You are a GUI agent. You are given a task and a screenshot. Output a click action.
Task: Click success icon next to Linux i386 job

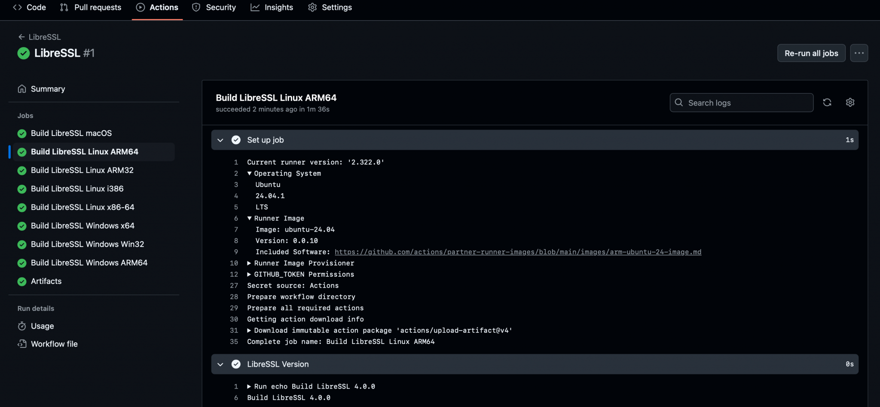pyautogui.click(x=22, y=189)
